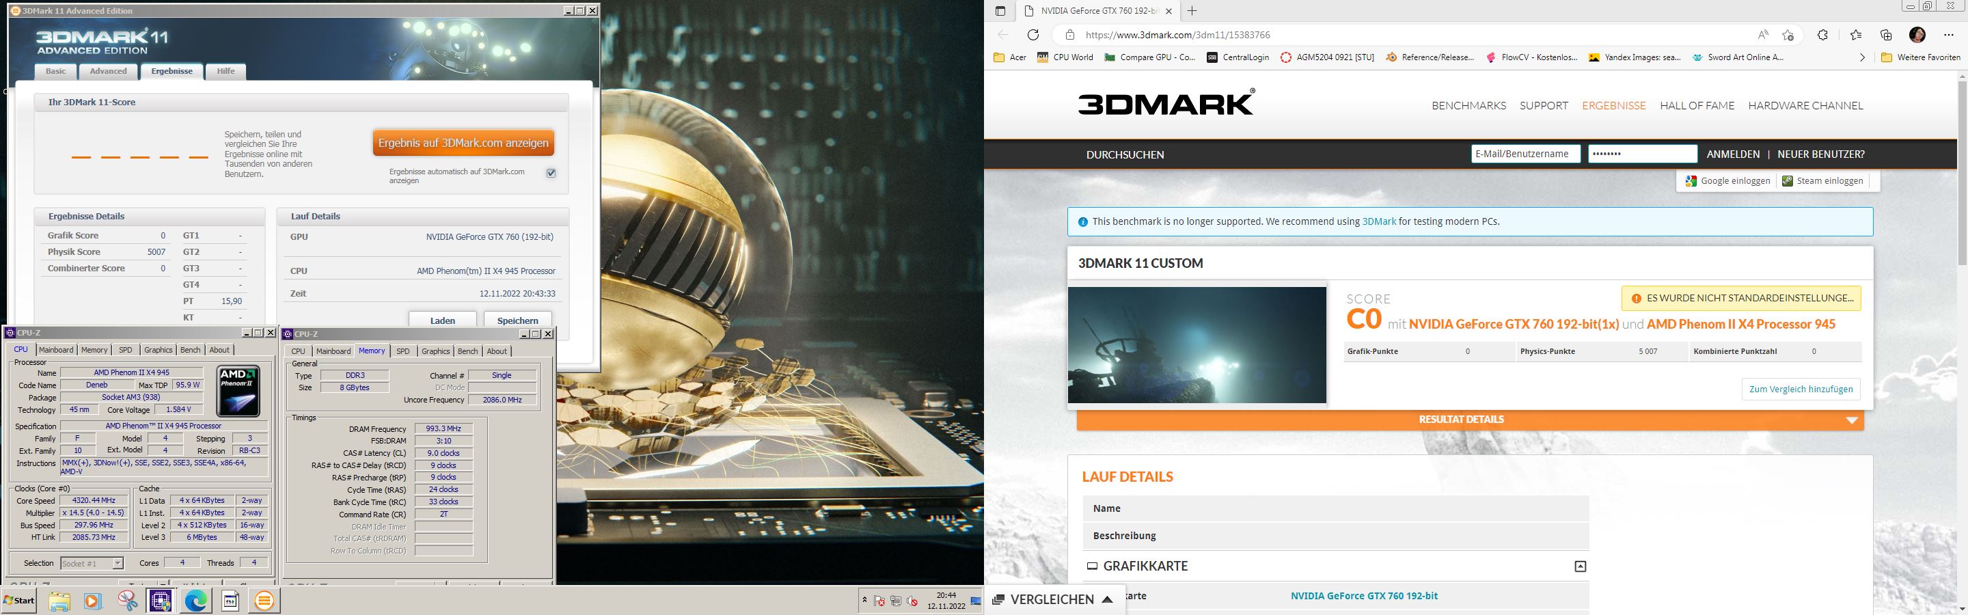Open Windows Explorer from taskbar
Viewport: 1968px width, 615px height.
59,601
